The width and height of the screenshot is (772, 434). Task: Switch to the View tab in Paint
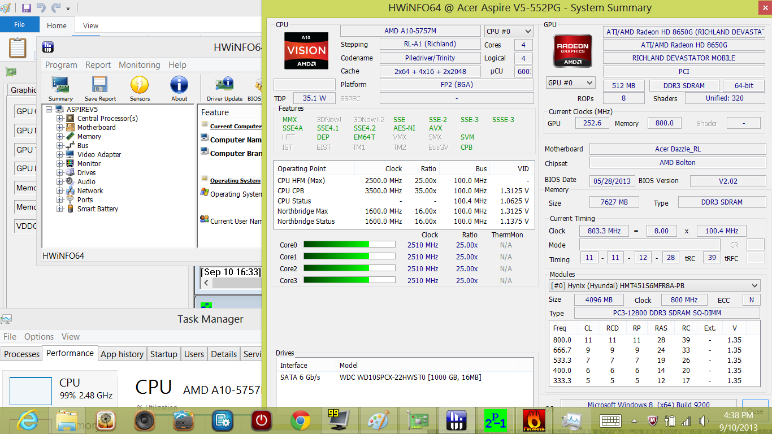(x=91, y=25)
